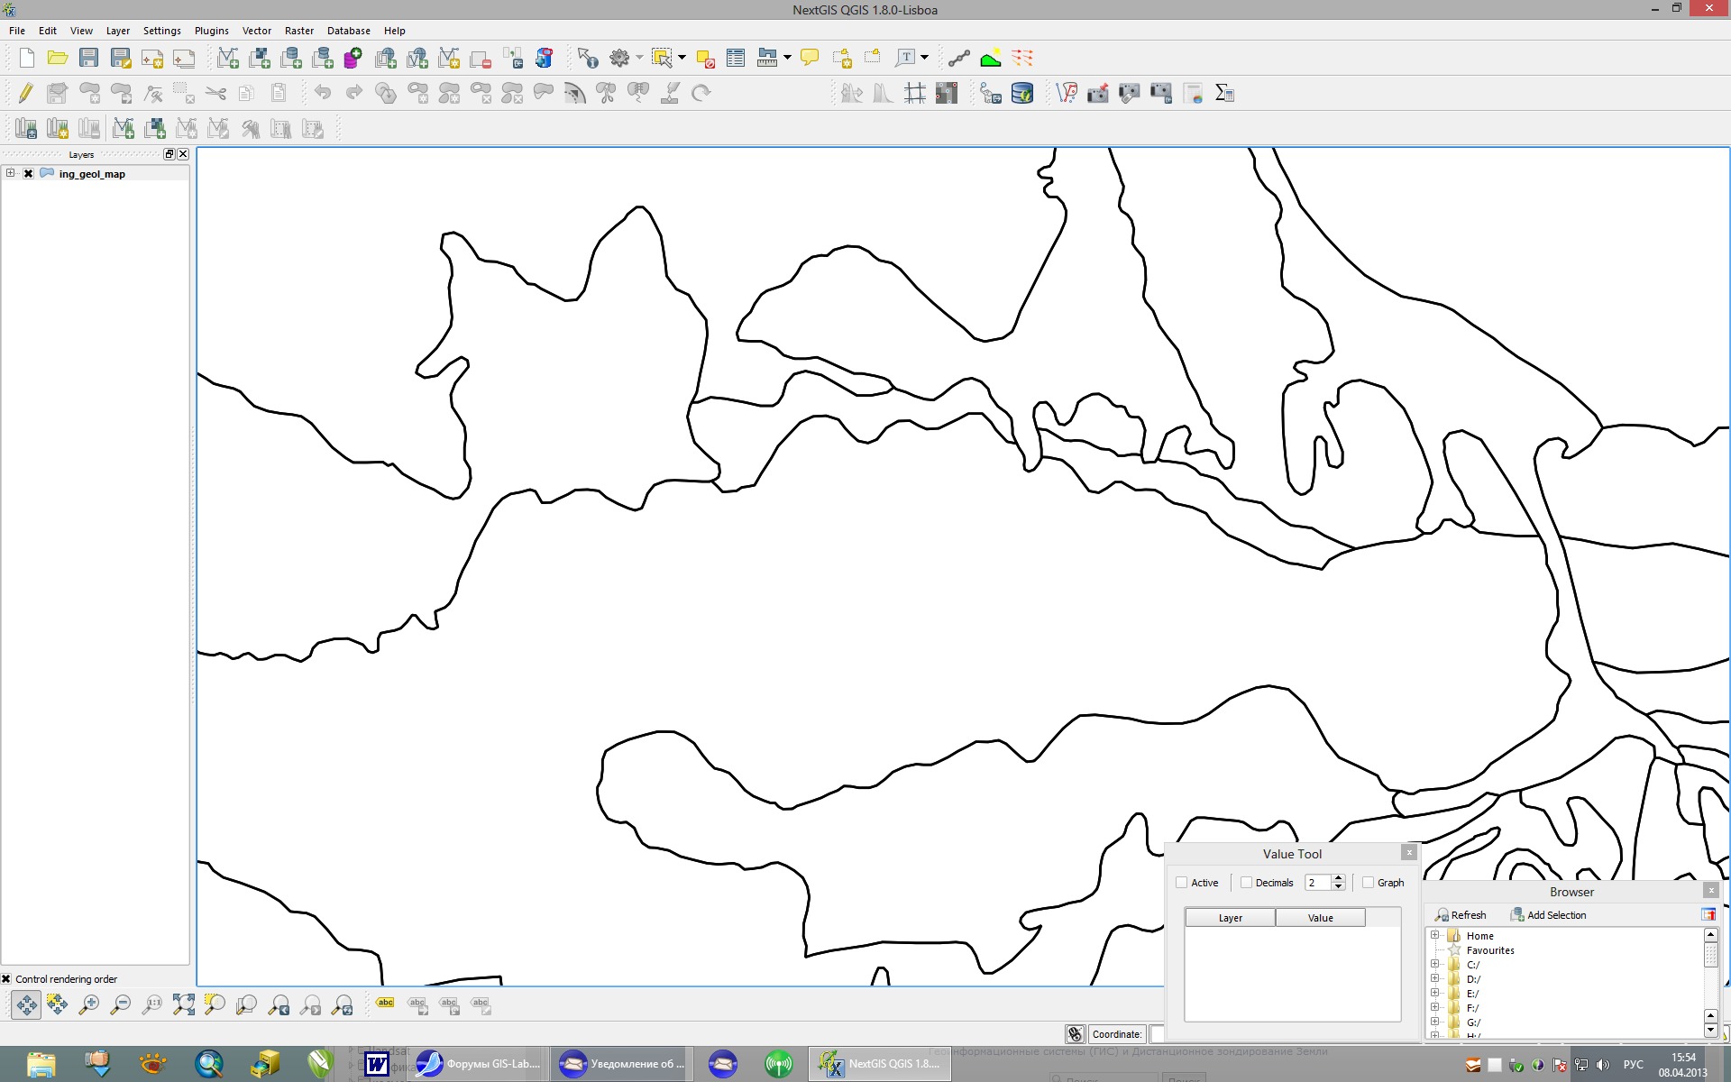Image resolution: width=1731 pixels, height=1082 pixels.
Task: Click the Toggle Editing pencil icon
Action: [25, 93]
